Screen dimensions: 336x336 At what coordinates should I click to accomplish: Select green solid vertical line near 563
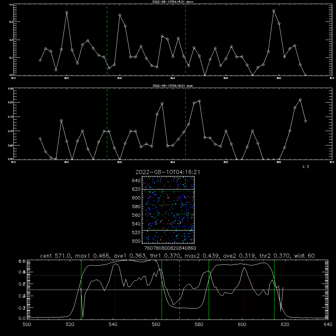click(x=162, y=290)
